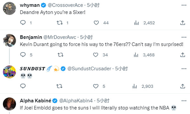Viewport: 190px width, 114px height.
Task: View SUNDUST tweet's 2,903 views analytics
Action: click(x=143, y=86)
